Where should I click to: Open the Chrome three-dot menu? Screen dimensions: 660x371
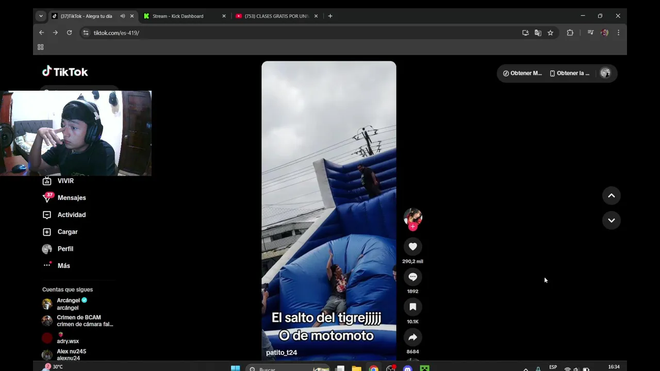point(618,32)
